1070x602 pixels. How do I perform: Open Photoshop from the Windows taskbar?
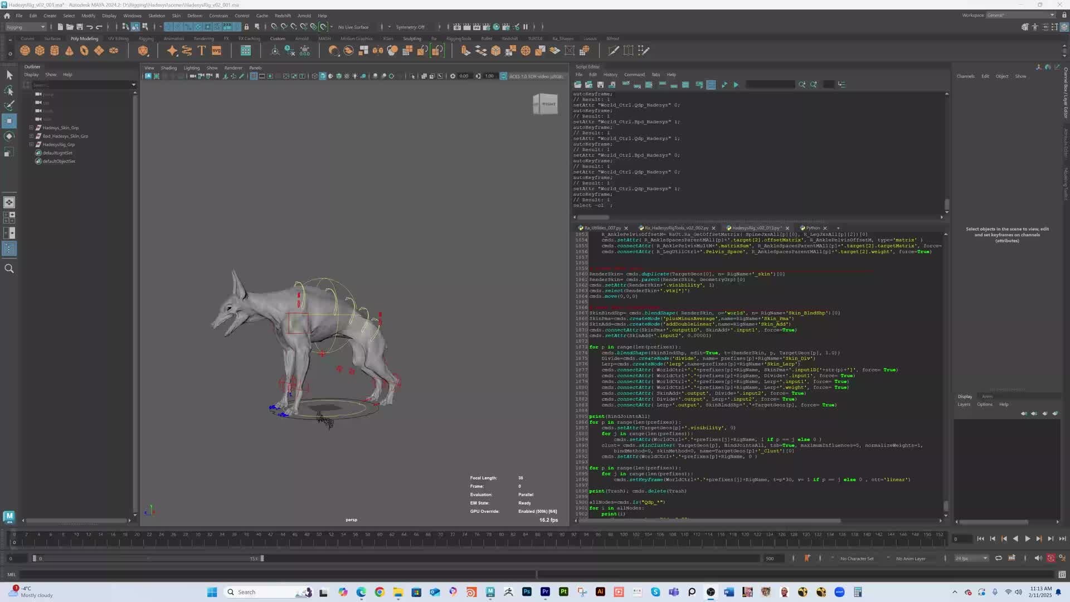tap(527, 592)
